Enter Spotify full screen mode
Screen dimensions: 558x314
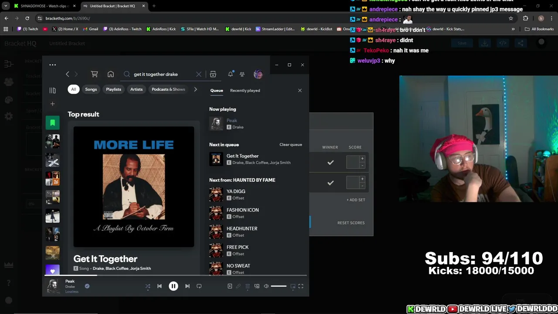point(301,286)
